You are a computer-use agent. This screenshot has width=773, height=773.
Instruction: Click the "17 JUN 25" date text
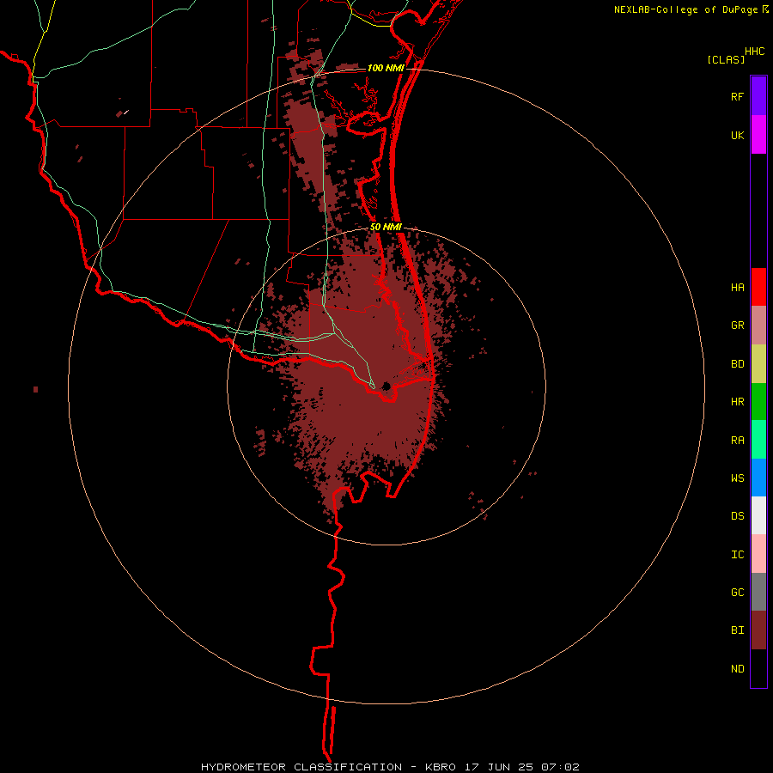point(499,767)
